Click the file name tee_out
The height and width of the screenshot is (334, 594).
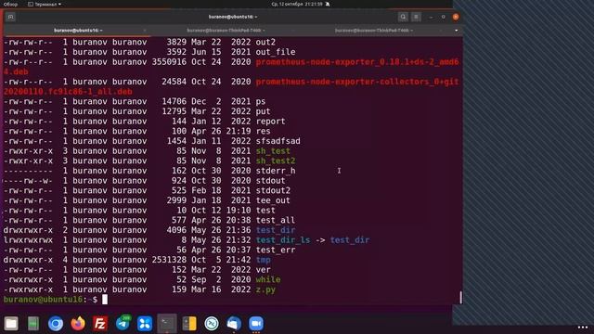coord(273,200)
